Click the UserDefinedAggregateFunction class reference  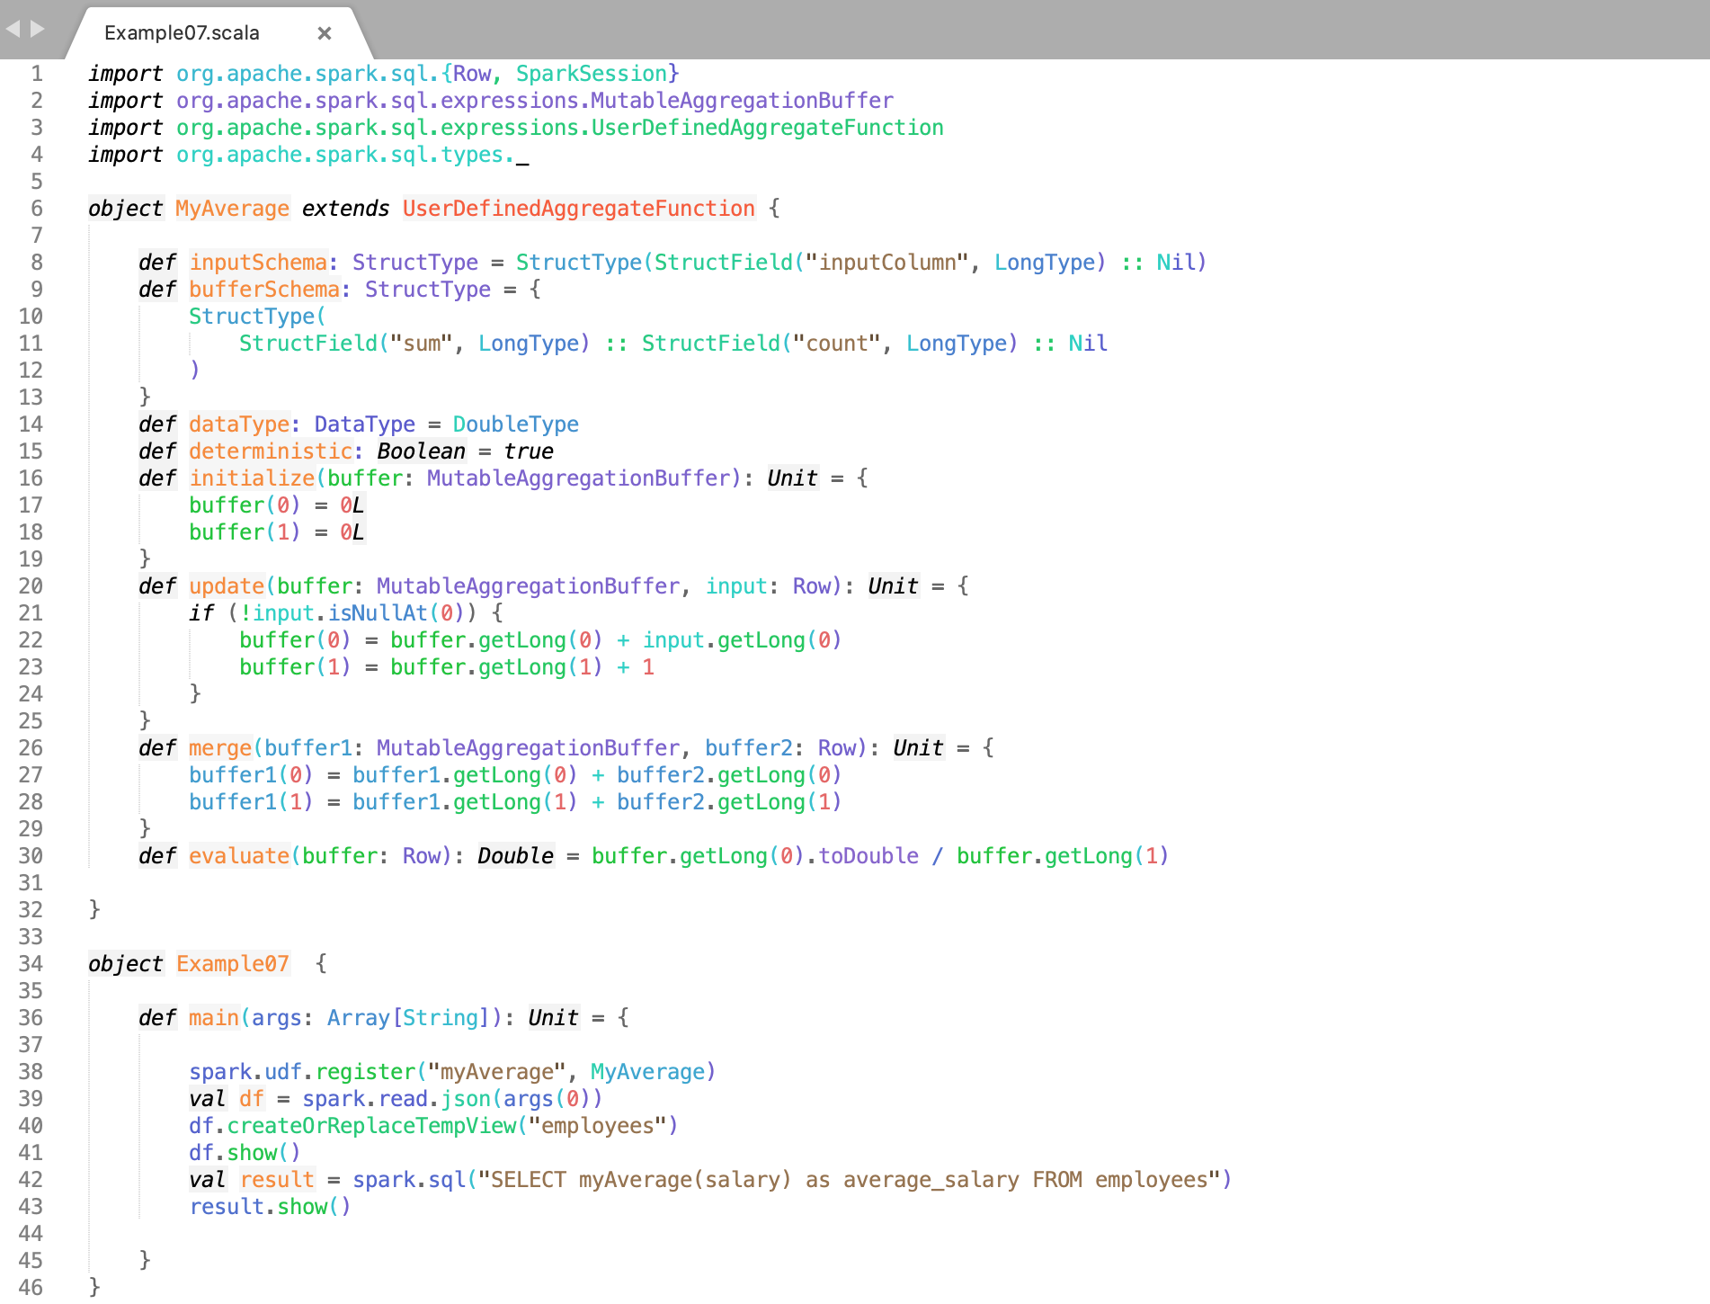pos(578,208)
